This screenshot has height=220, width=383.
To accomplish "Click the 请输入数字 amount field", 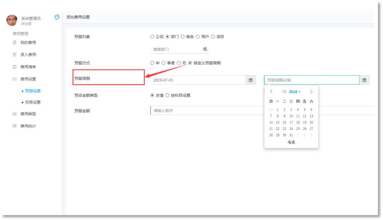I will point(262,111).
